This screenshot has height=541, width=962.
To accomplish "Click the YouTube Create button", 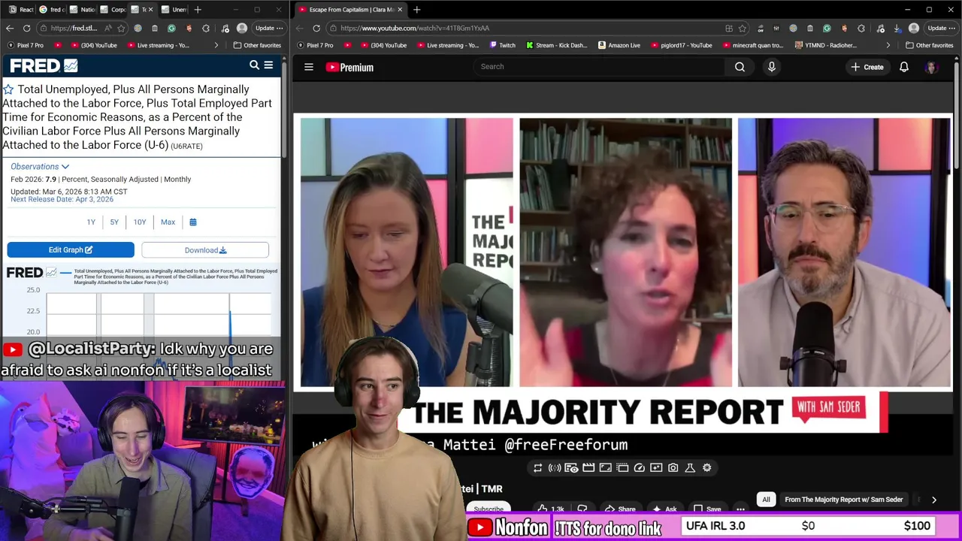I will click(x=867, y=67).
